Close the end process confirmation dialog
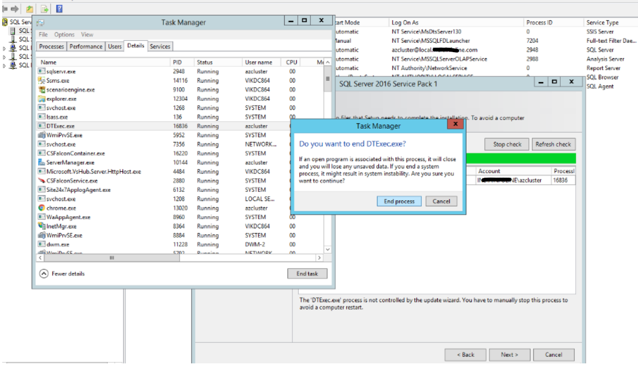 pyautogui.click(x=455, y=124)
